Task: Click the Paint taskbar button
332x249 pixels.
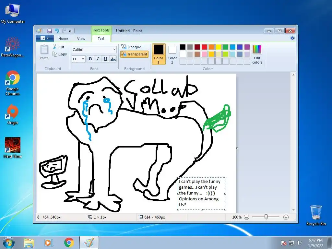Action: pos(89,243)
